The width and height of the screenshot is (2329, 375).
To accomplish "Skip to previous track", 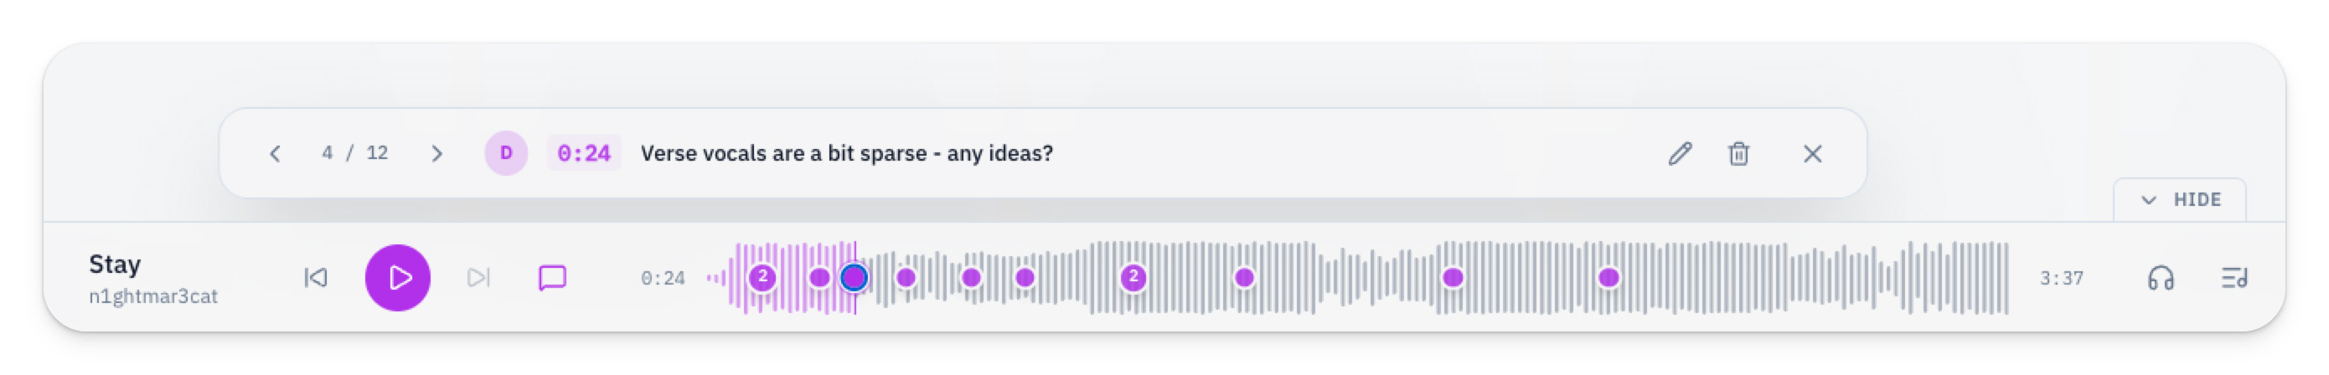I will 316,277.
